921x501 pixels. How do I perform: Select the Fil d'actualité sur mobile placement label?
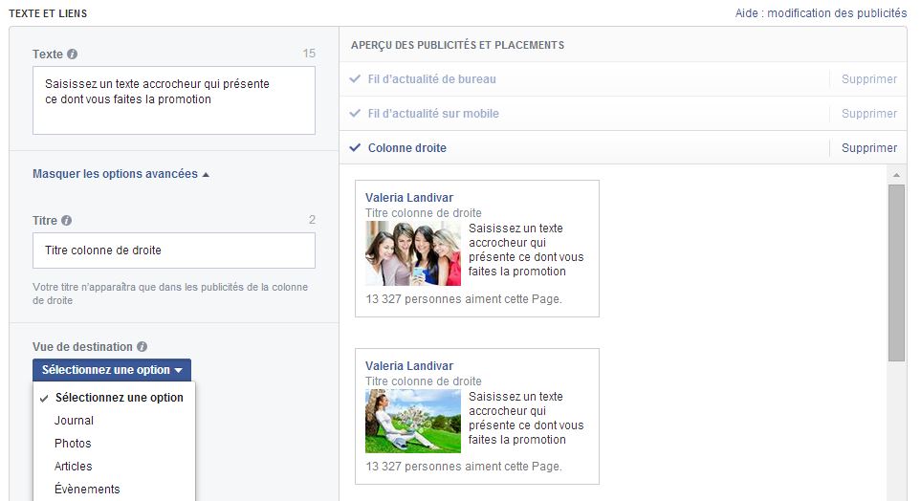point(433,114)
